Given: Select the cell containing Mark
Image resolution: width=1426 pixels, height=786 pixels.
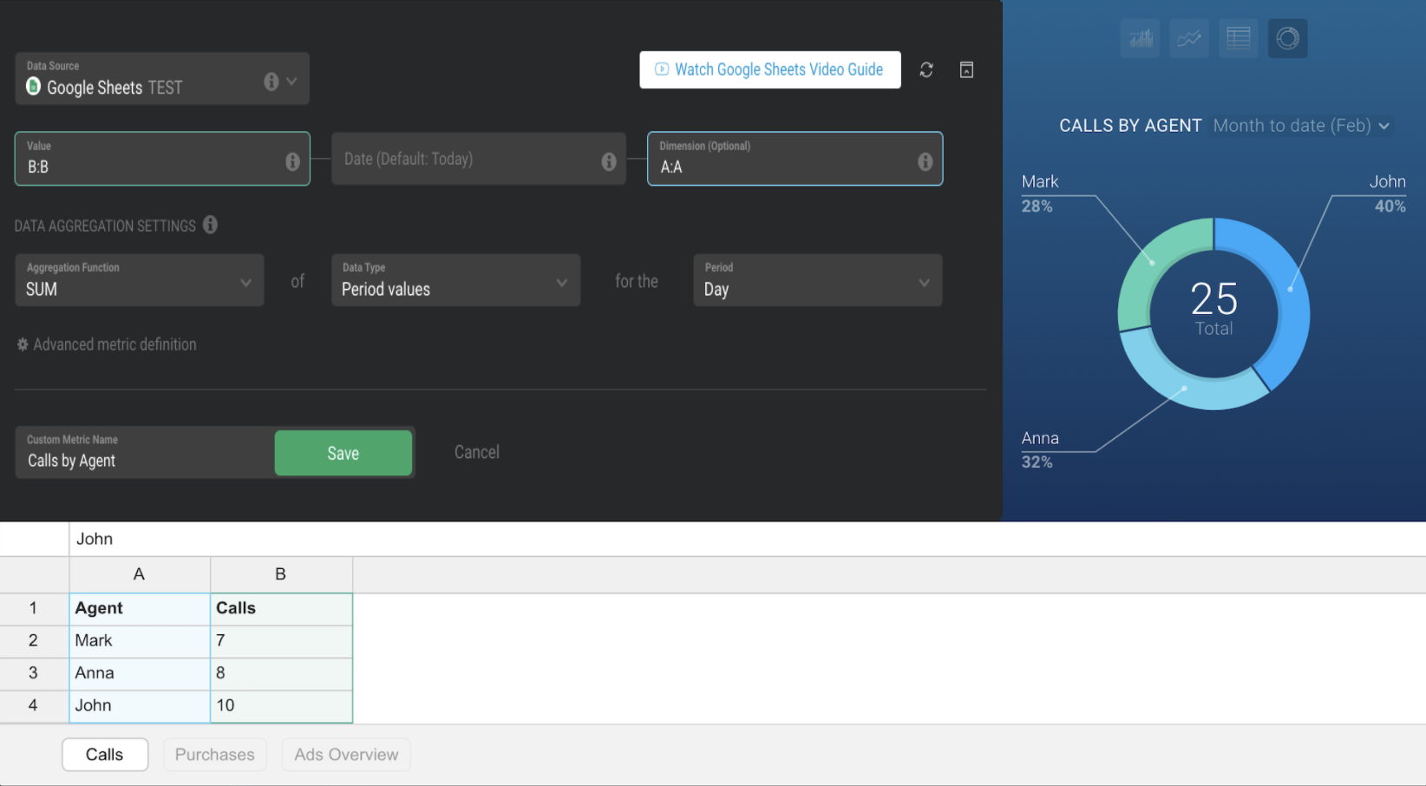Looking at the screenshot, I should pos(140,641).
